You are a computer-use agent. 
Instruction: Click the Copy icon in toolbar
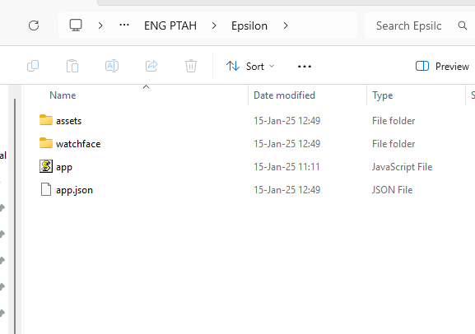tap(33, 66)
